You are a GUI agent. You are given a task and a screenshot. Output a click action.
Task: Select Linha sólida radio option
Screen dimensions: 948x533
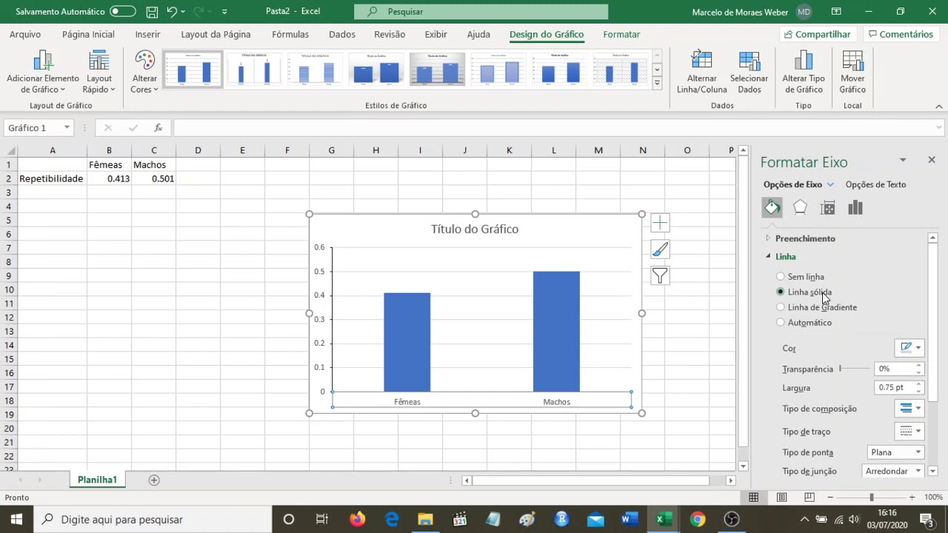780,292
